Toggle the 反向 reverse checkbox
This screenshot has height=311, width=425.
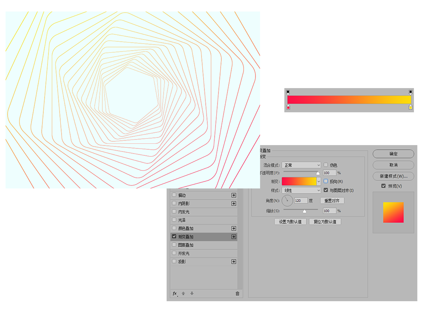(x=326, y=181)
